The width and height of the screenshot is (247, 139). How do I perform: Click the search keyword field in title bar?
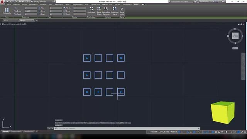point(182,2)
